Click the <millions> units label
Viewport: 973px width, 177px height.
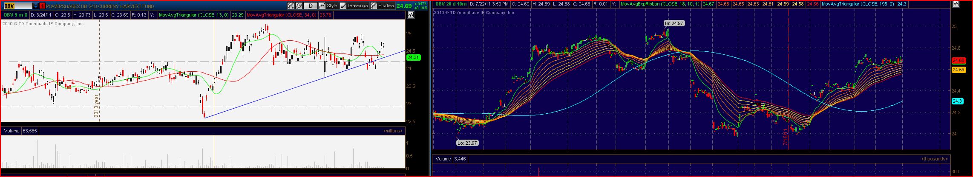pyautogui.click(x=393, y=131)
